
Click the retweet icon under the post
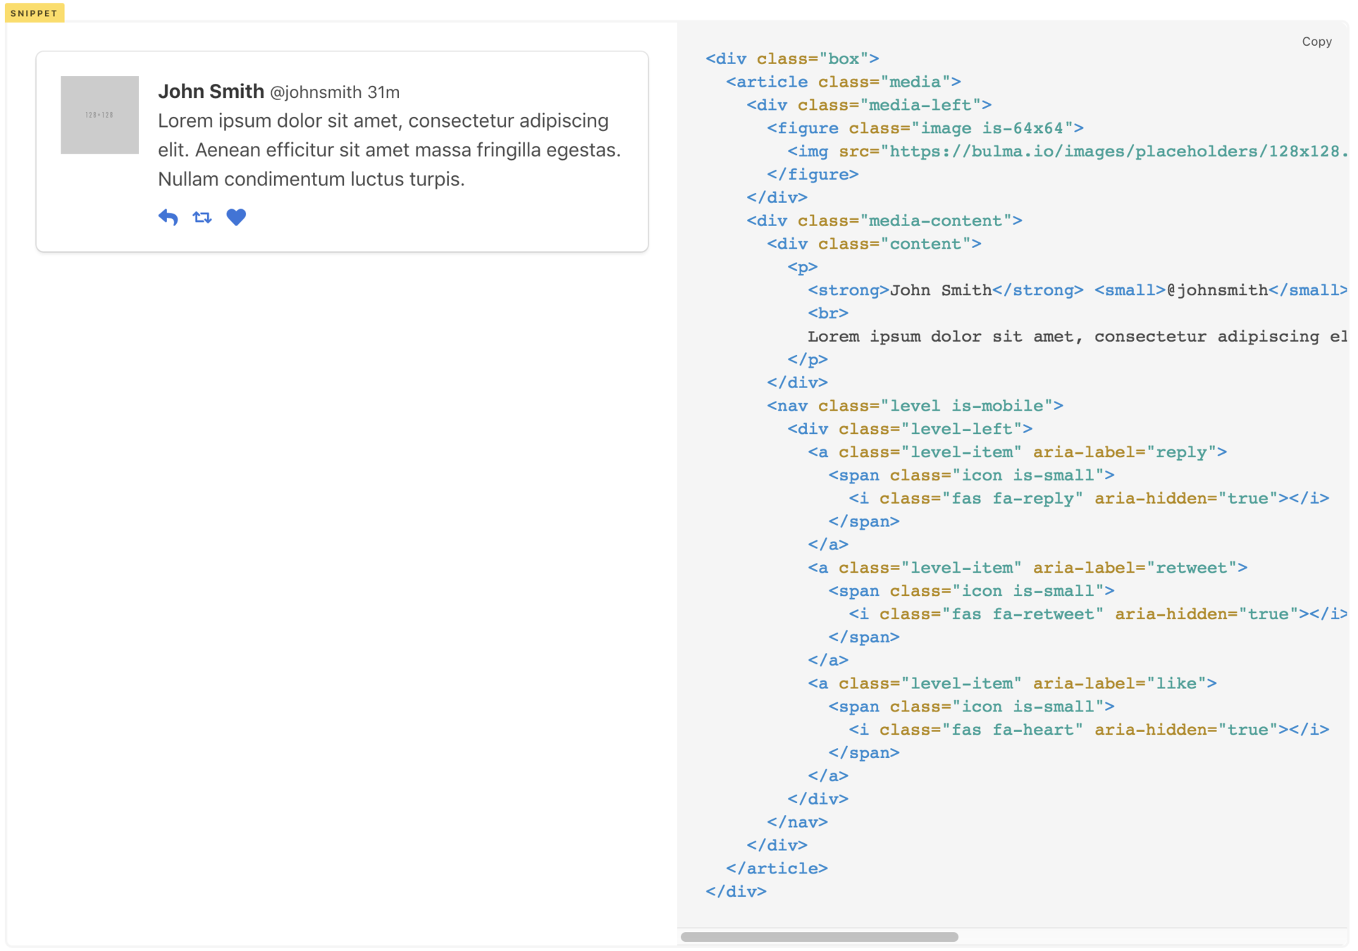[x=202, y=217]
